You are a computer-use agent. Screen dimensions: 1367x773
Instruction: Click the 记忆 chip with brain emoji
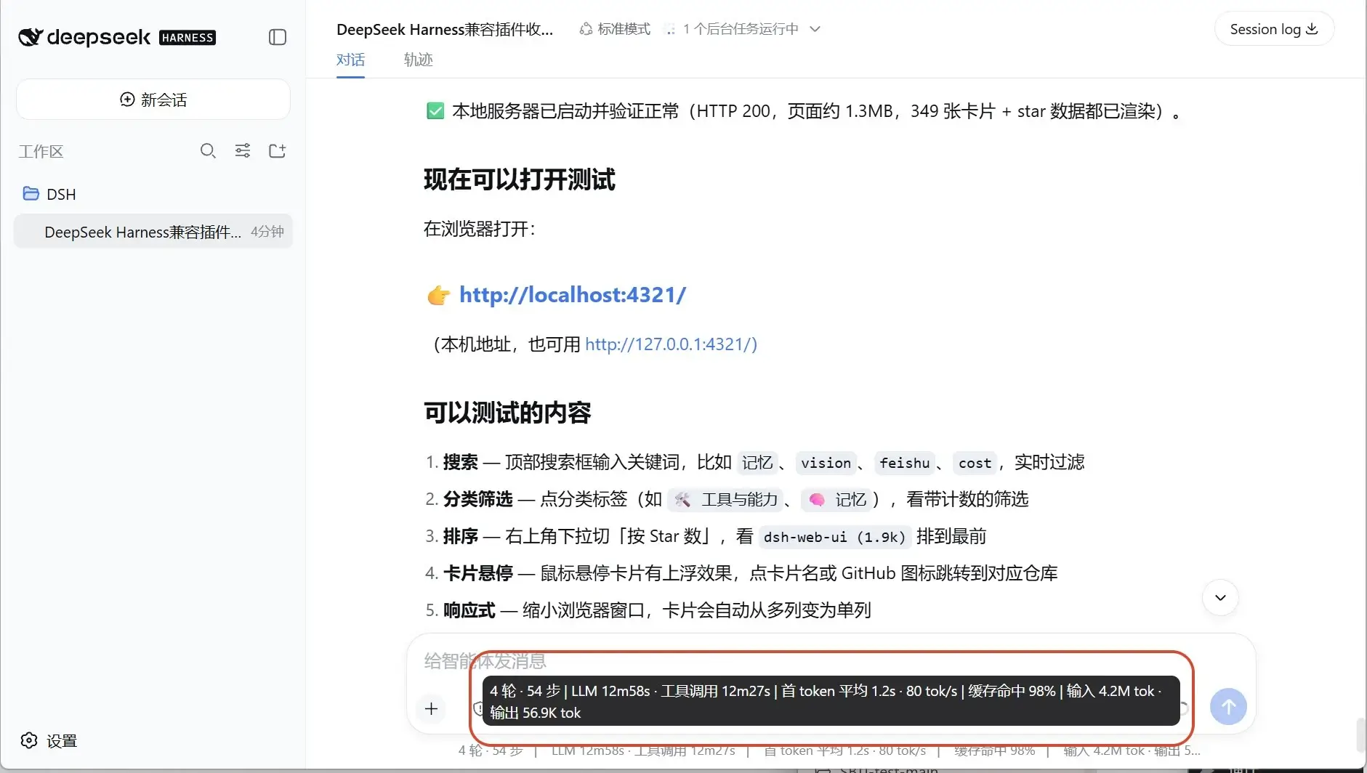point(837,500)
